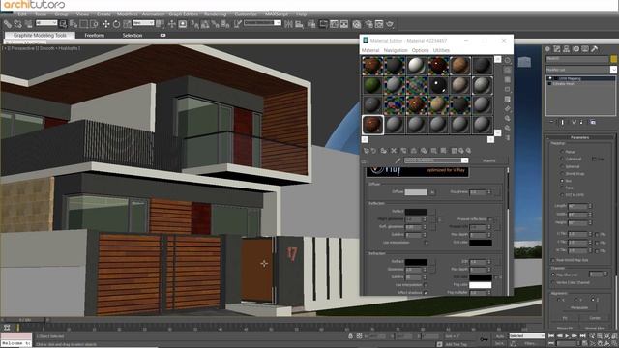Click the Align tool icon
619x348 pixels.
(x=299, y=24)
